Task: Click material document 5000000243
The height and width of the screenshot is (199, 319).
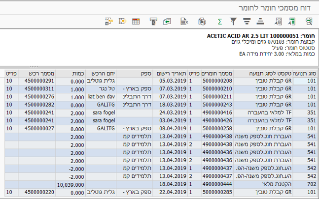Action: coord(217,105)
